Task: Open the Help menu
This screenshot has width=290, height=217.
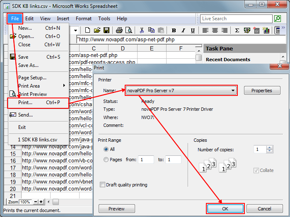Action: [122, 19]
